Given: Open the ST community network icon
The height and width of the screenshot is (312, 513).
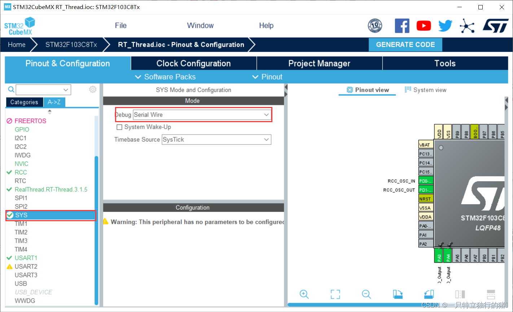Looking at the screenshot, I should click(467, 26).
